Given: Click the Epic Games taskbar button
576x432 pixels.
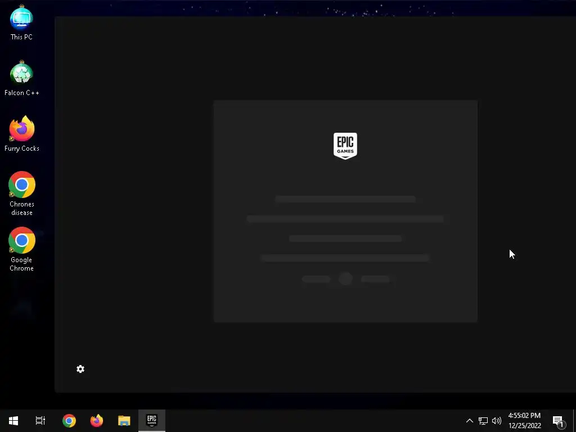Looking at the screenshot, I should (x=152, y=421).
